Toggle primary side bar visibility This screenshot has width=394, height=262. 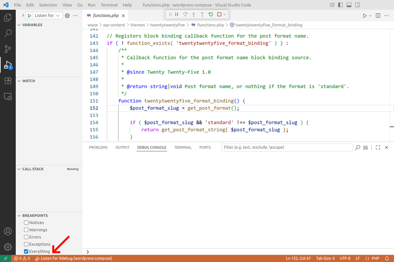point(340,5)
